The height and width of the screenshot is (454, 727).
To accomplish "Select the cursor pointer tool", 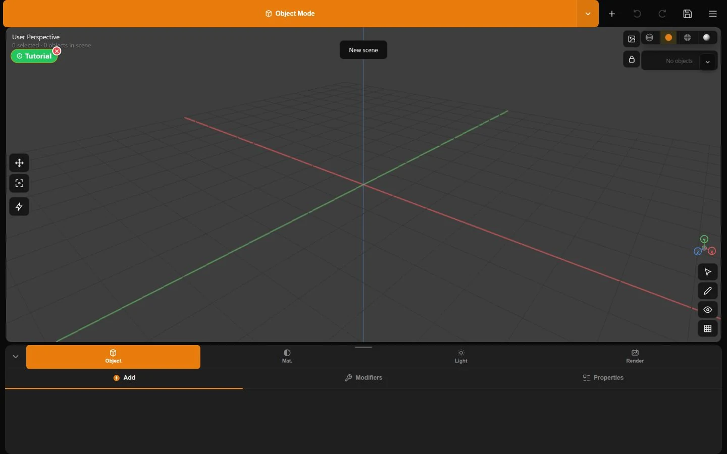I will (708, 272).
